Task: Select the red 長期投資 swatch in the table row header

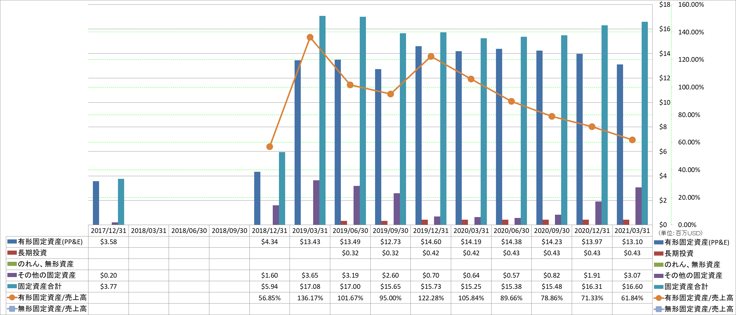Action: coord(12,253)
